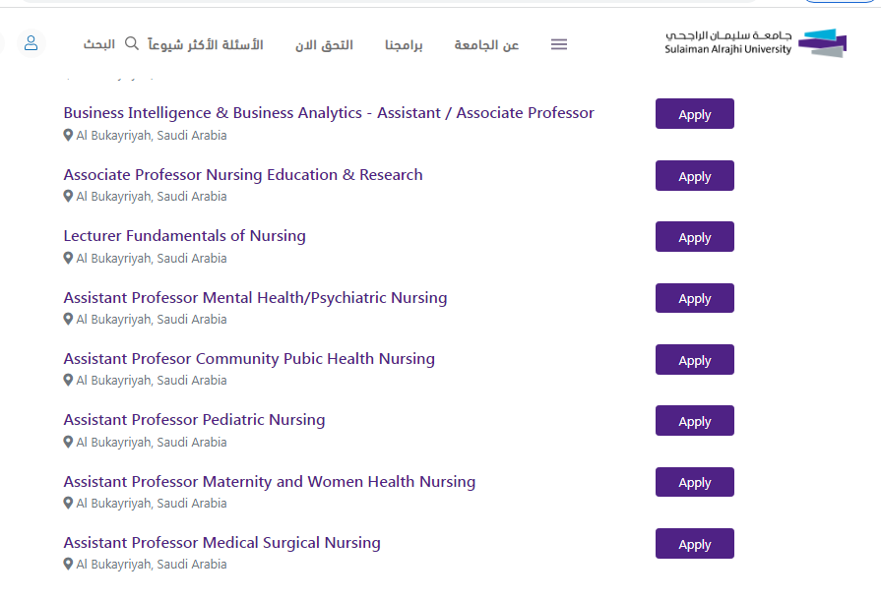The width and height of the screenshot is (881, 600).
Task: Click location pin under Assistant Professor Pediatric Nursing
Action: pyautogui.click(x=68, y=442)
